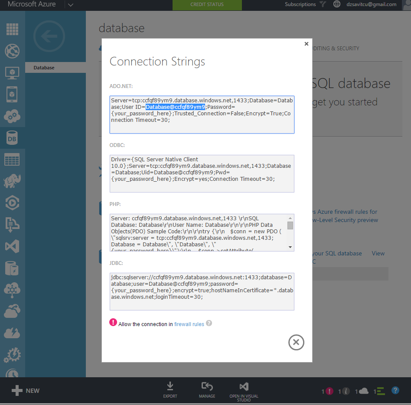
Task: Click Azure firewall rules link behind dialog
Action: click(x=345, y=212)
